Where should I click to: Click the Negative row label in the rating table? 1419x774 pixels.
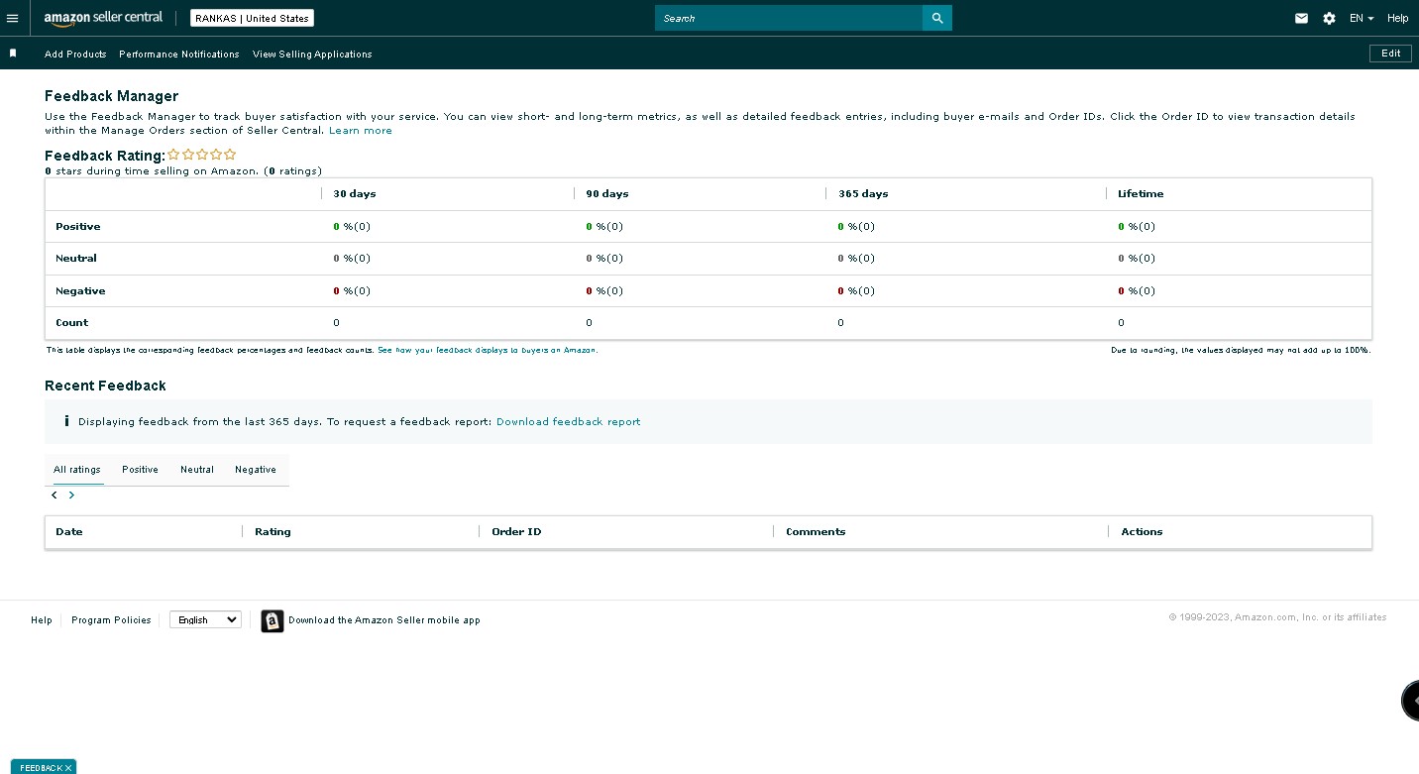pos(80,291)
